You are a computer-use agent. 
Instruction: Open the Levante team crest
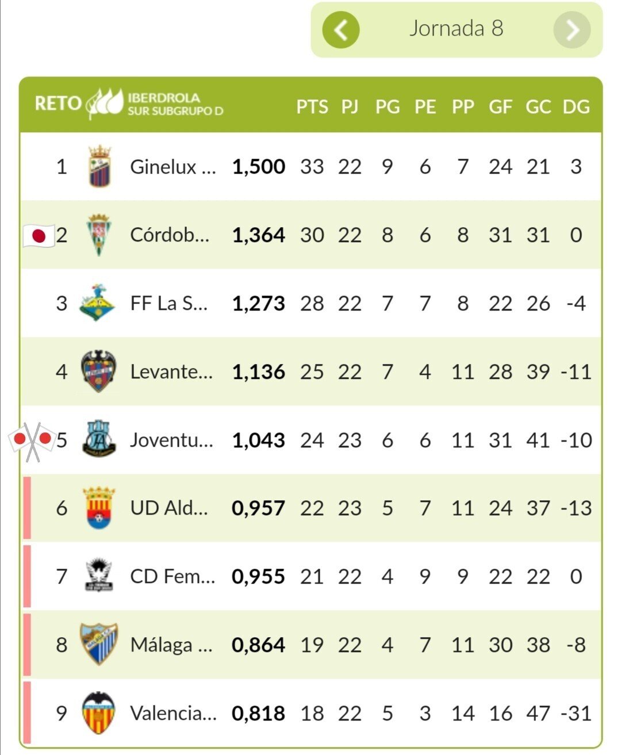pyautogui.click(x=99, y=371)
